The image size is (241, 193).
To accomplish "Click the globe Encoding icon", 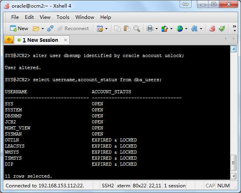I will pos(180,29).
